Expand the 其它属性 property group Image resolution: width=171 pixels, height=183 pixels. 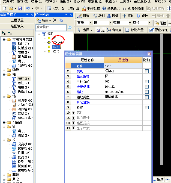73,118
